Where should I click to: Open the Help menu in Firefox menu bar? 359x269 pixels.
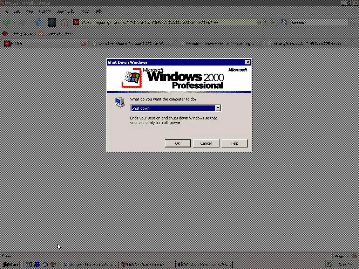98,11
